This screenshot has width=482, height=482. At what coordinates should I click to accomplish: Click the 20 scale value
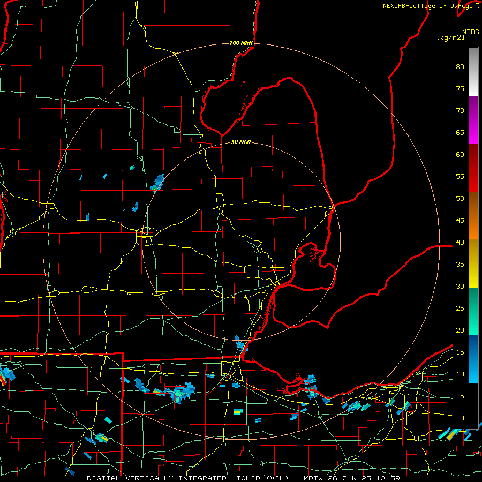pyautogui.click(x=460, y=330)
